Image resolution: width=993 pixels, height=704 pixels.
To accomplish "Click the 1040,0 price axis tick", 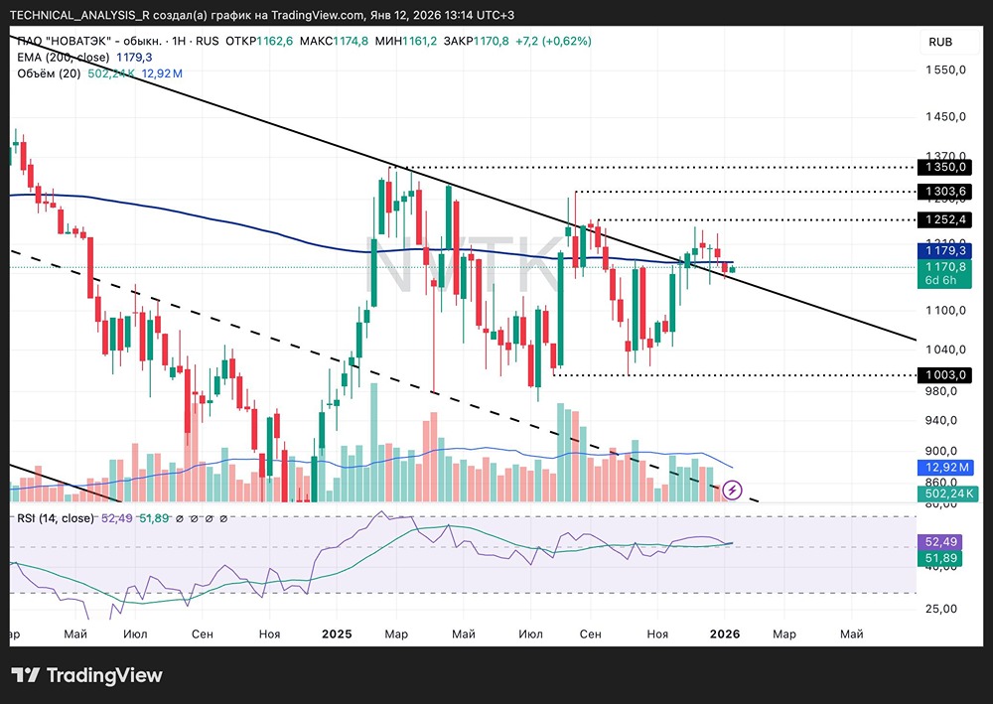I will point(945,350).
